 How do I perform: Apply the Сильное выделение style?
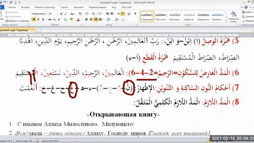[217, 17]
